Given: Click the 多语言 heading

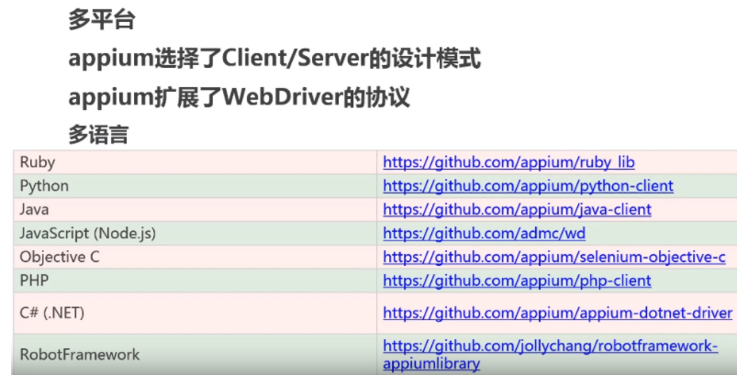Looking at the screenshot, I should [x=99, y=135].
